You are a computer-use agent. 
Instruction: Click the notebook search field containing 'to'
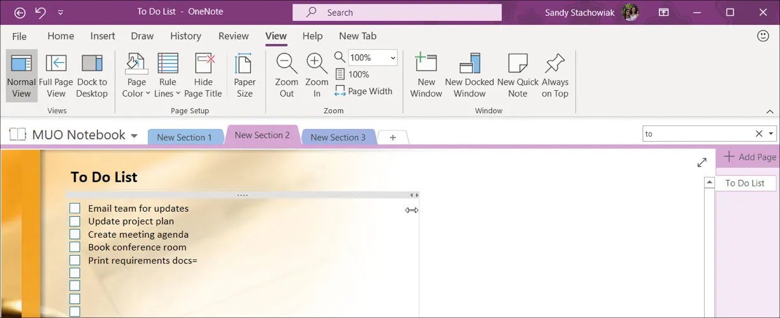pyautogui.click(x=697, y=134)
